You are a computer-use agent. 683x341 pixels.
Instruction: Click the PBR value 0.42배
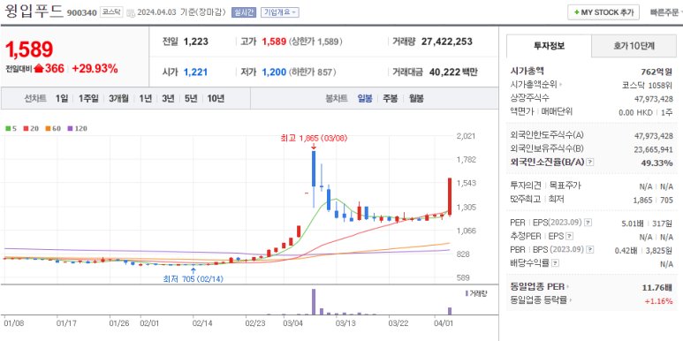[626, 250]
